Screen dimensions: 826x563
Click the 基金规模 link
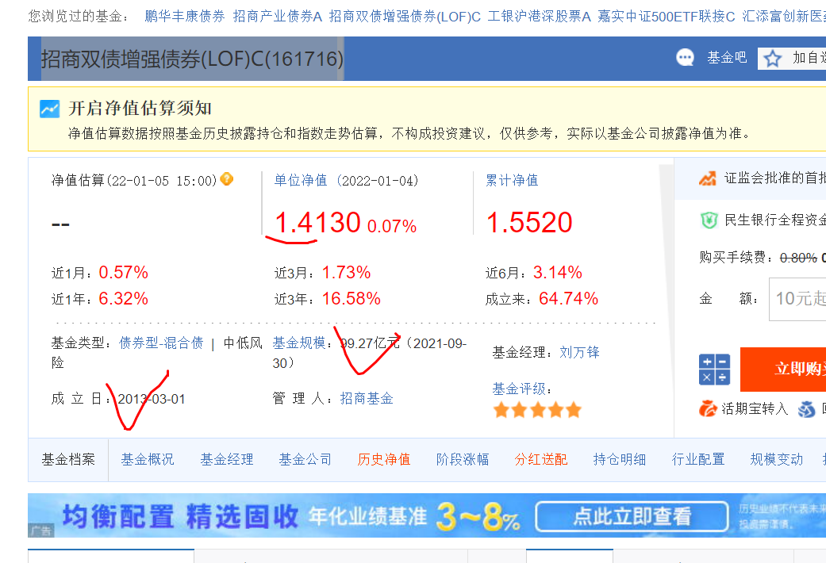click(x=299, y=343)
